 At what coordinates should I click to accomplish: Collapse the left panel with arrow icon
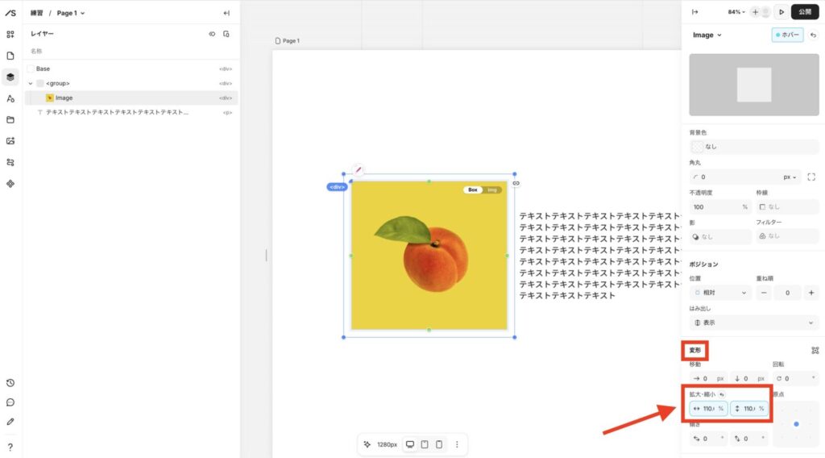pos(226,13)
